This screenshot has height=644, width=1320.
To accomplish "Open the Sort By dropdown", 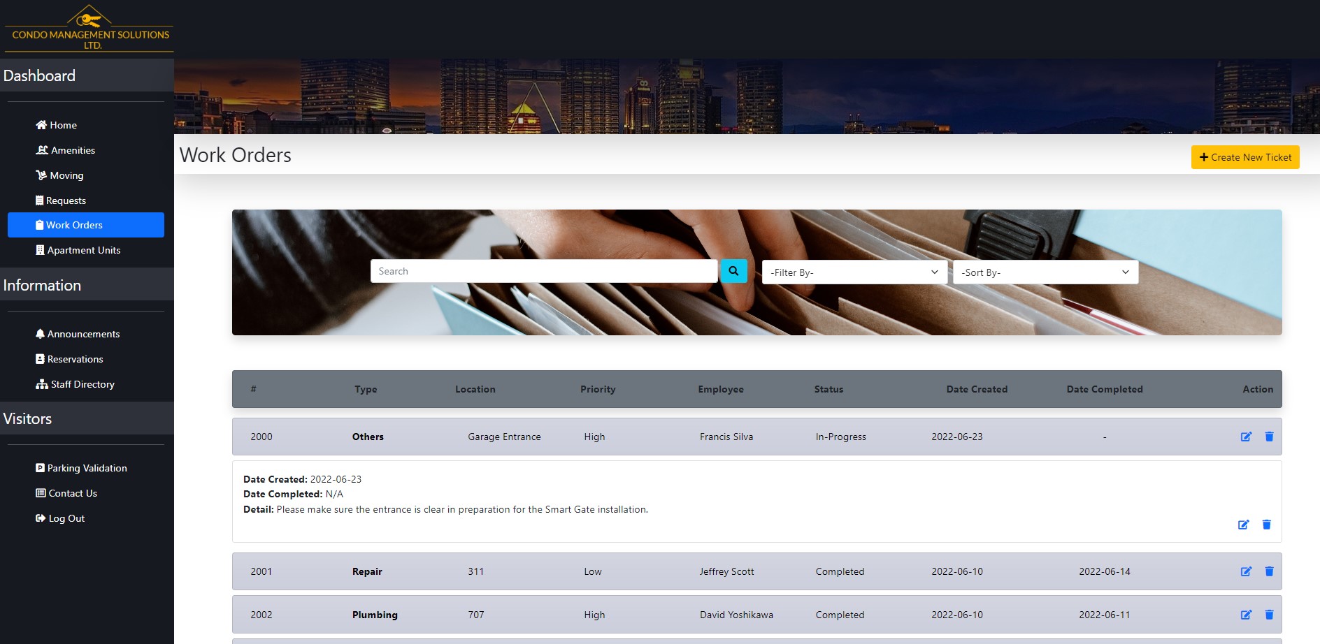I will [1045, 272].
